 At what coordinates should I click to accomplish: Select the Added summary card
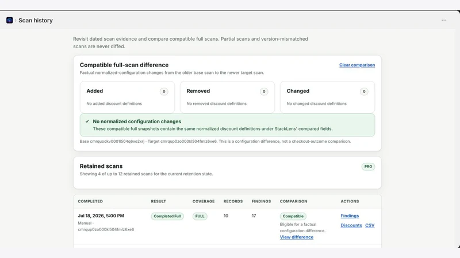[x=127, y=97]
